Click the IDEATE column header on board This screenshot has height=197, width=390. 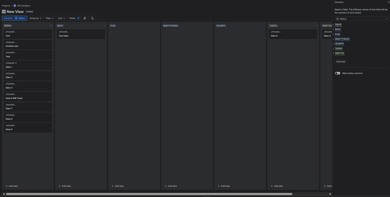(x=7, y=26)
